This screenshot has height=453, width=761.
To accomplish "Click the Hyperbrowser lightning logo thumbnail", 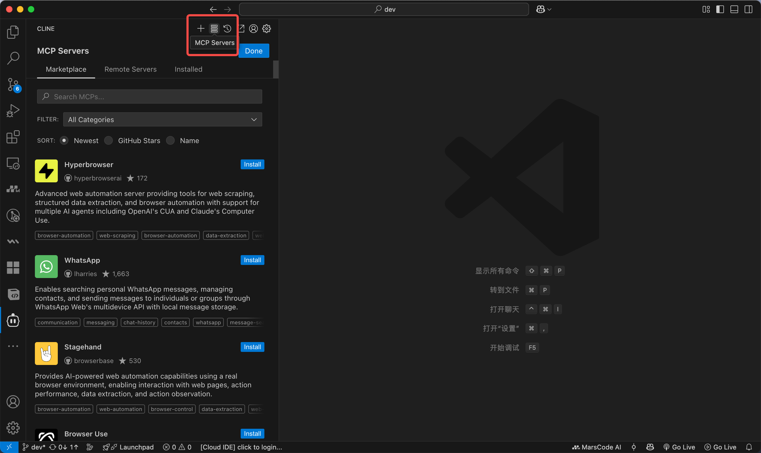I will tap(46, 171).
